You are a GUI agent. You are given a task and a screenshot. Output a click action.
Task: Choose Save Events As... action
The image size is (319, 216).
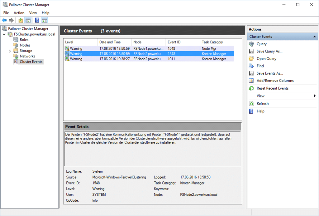click(270, 73)
